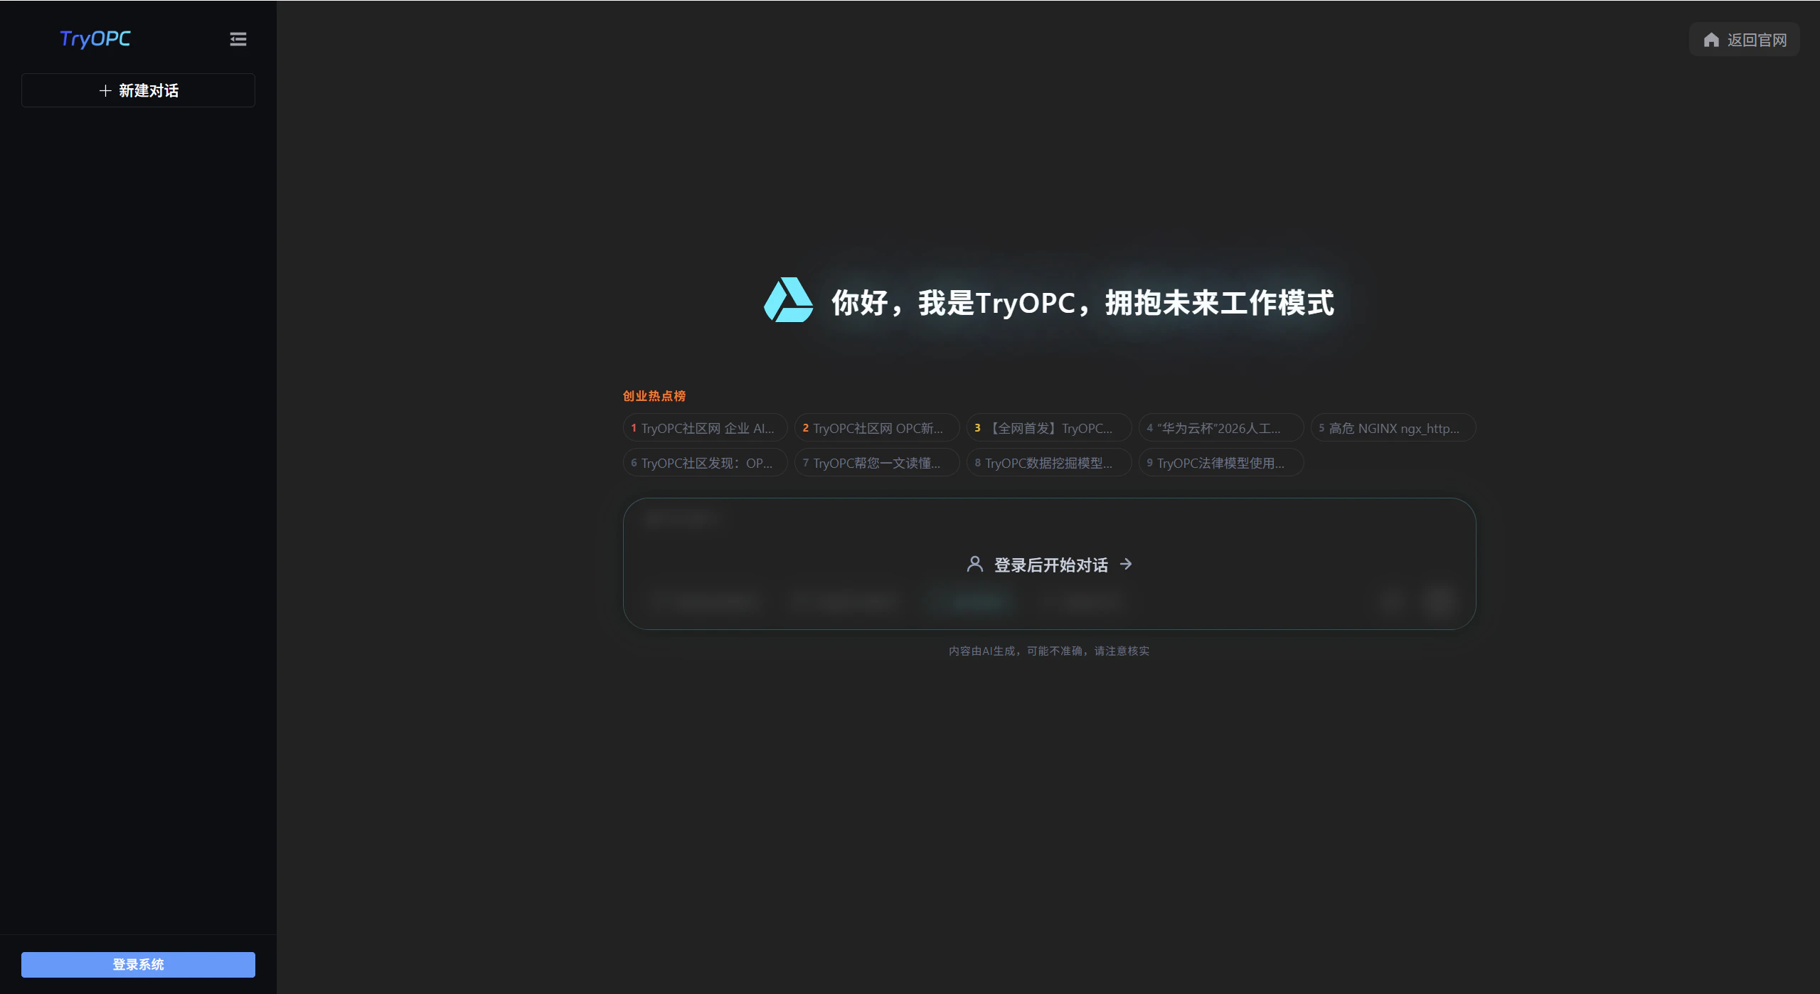Click the TryOPC triangle logo beside the greeting
This screenshot has width=1820, height=994.
coord(788,300)
